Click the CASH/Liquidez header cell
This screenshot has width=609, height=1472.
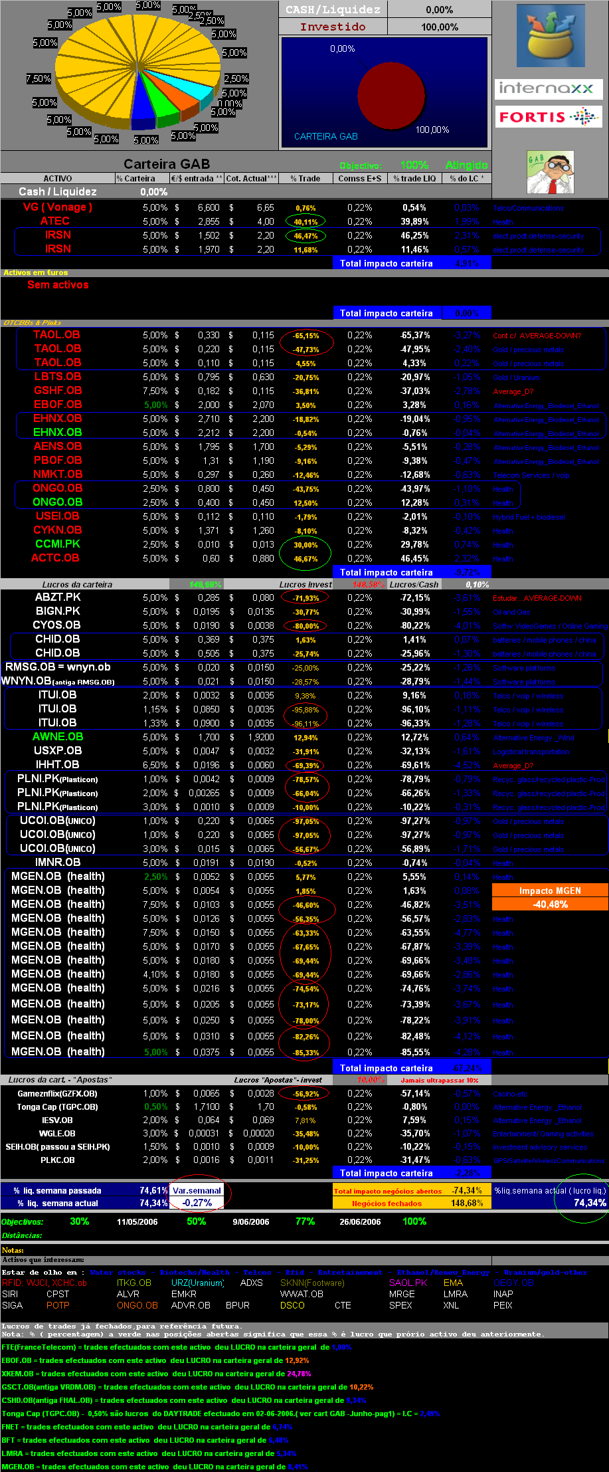pyautogui.click(x=333, y=9)
